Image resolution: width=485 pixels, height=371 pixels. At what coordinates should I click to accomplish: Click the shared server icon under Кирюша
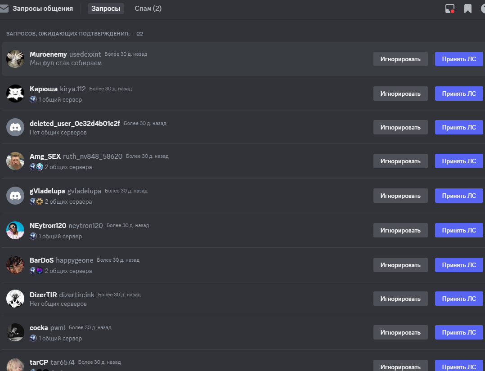[33, 99]
